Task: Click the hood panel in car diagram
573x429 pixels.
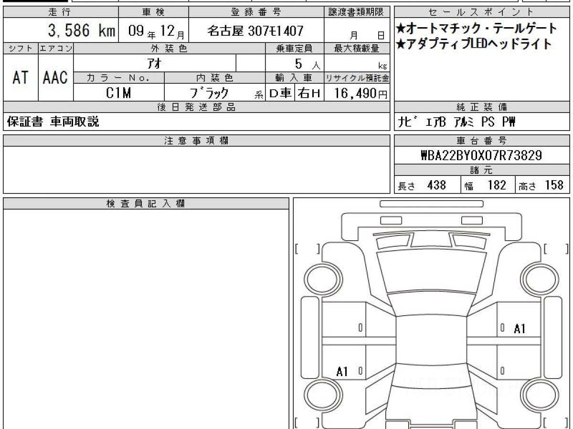Action: [432, 270]
